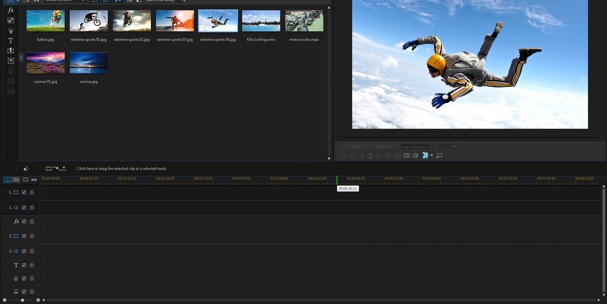Click the insert clip to track button
This screenshot has height=304, width=607.
click(56, 169)
